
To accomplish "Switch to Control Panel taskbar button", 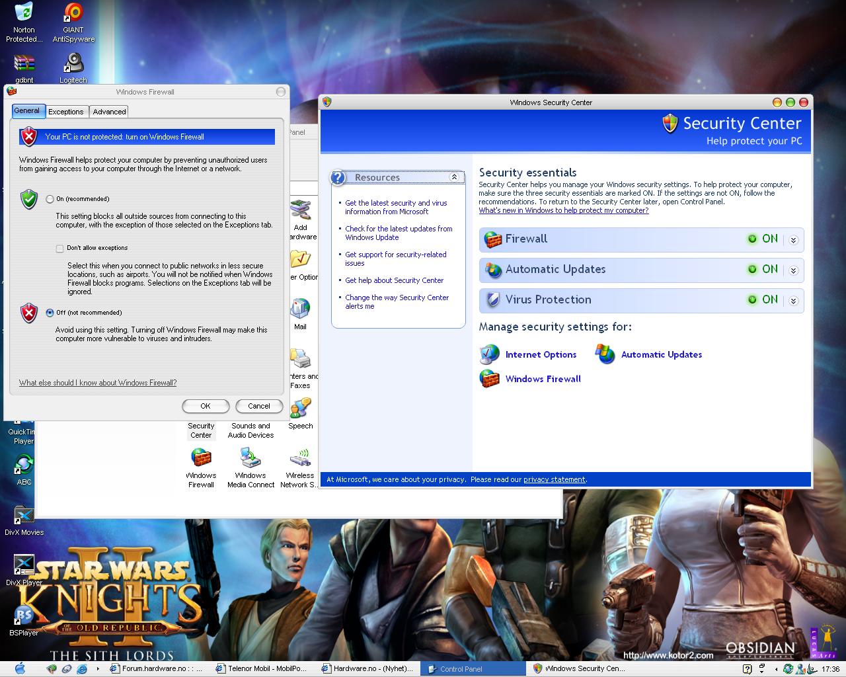I will click(x=473, y=668).
